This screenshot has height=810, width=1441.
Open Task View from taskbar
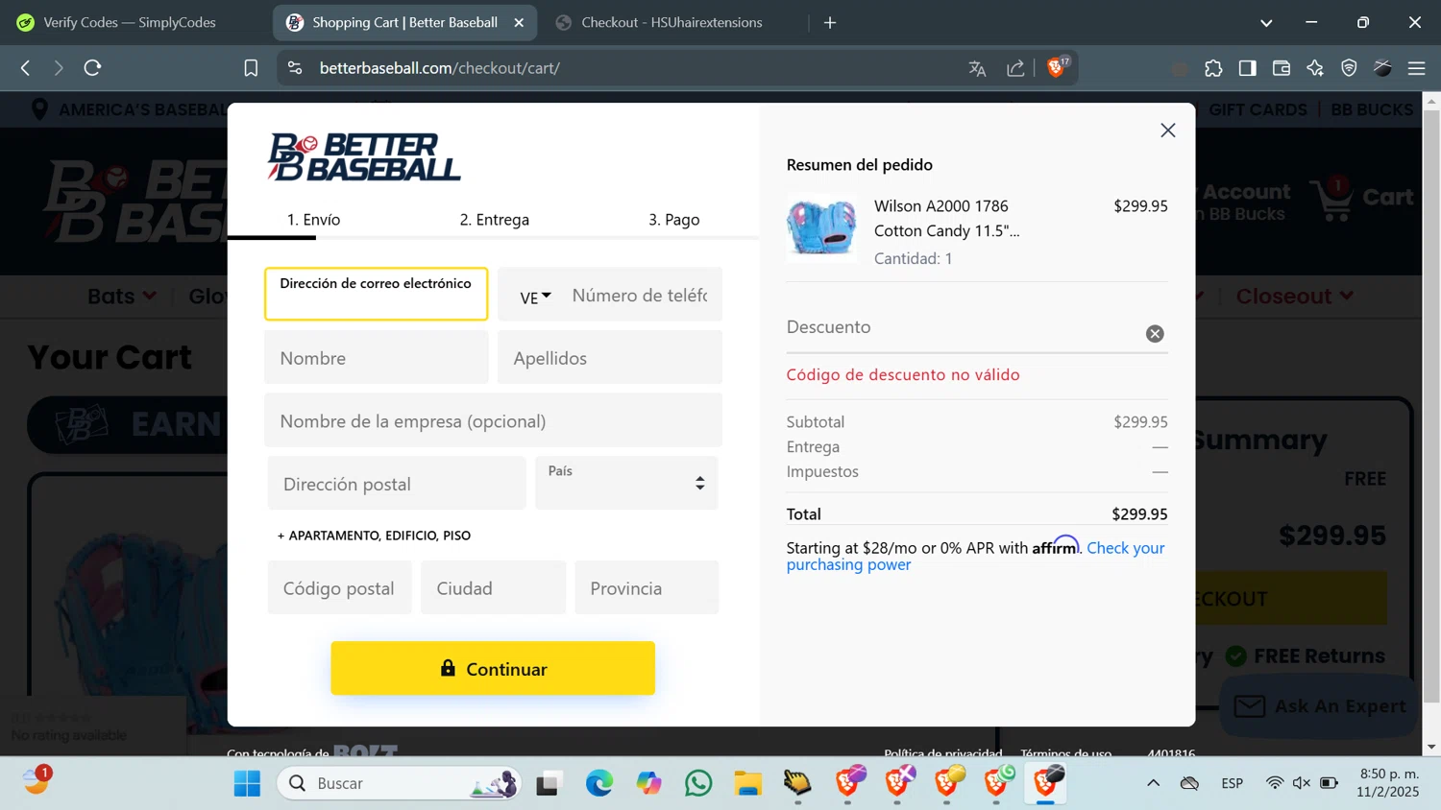click(x=549, y=783)
